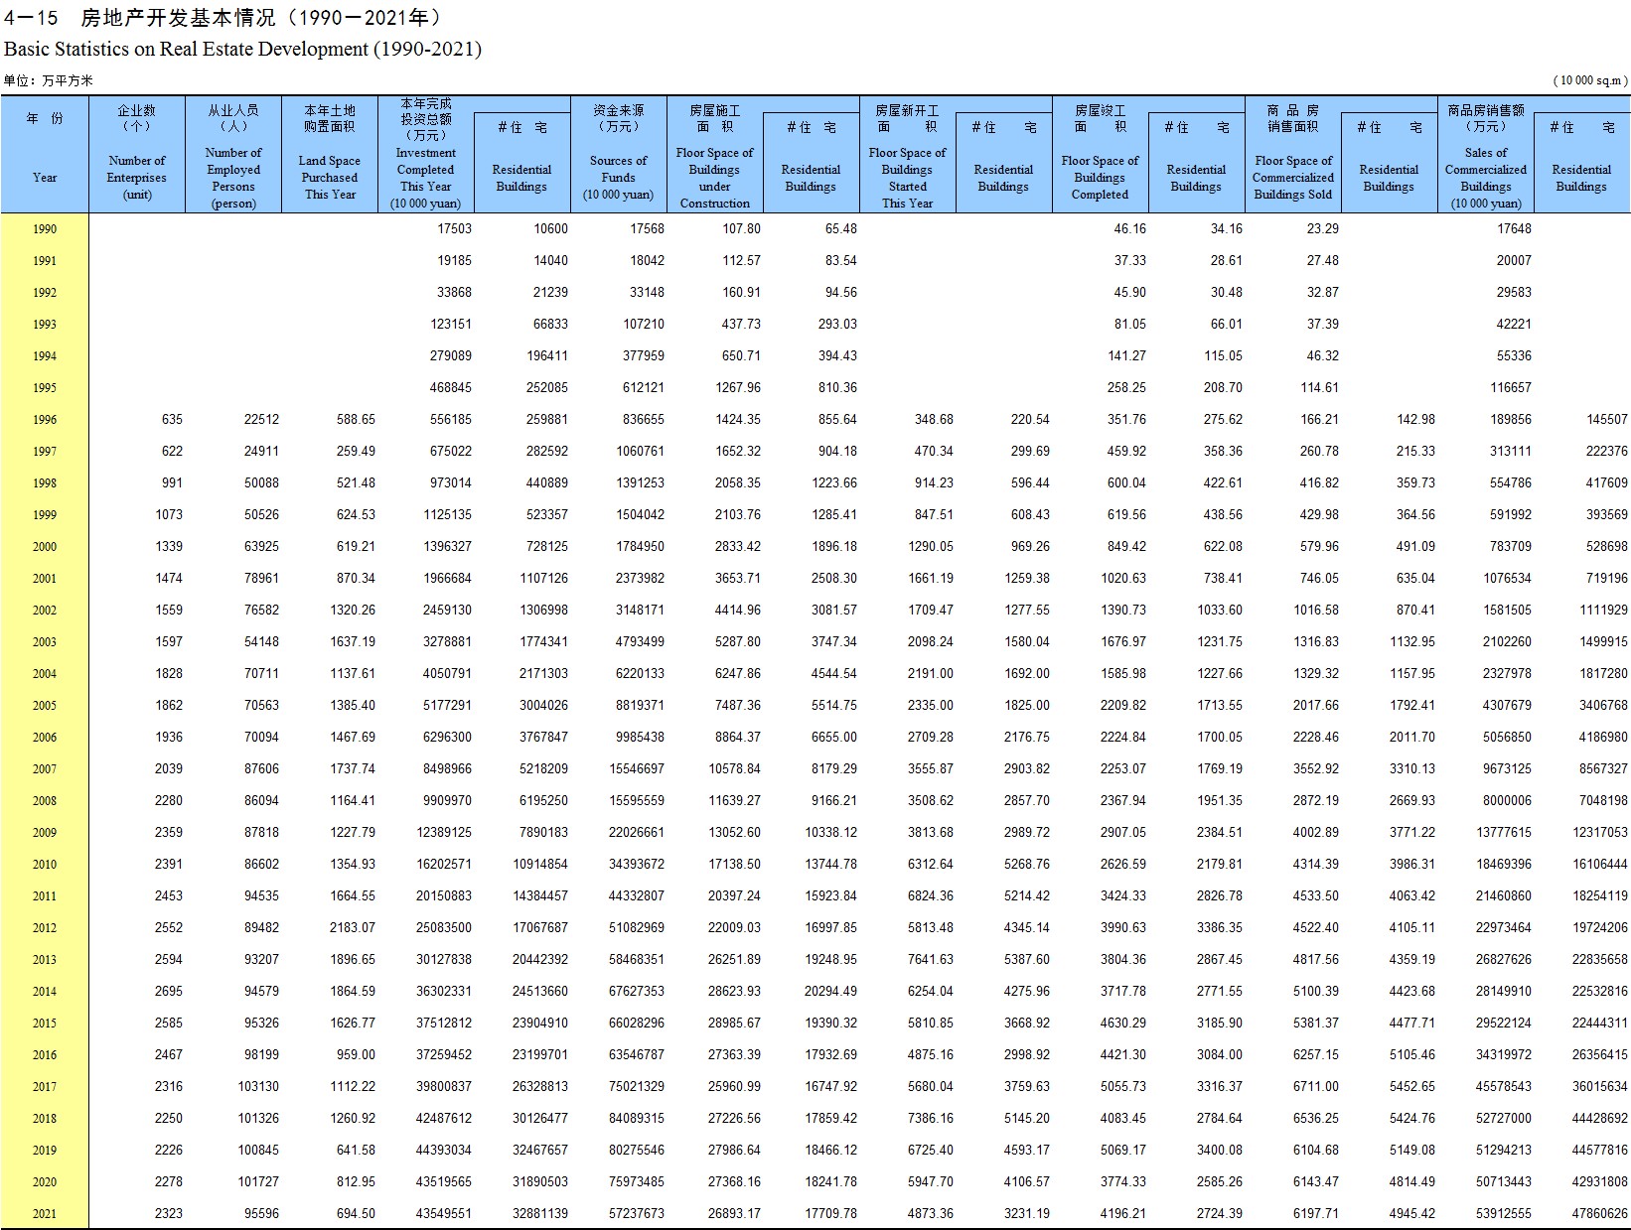Click value 1320.26 in 2002 row

coord(353,610)
